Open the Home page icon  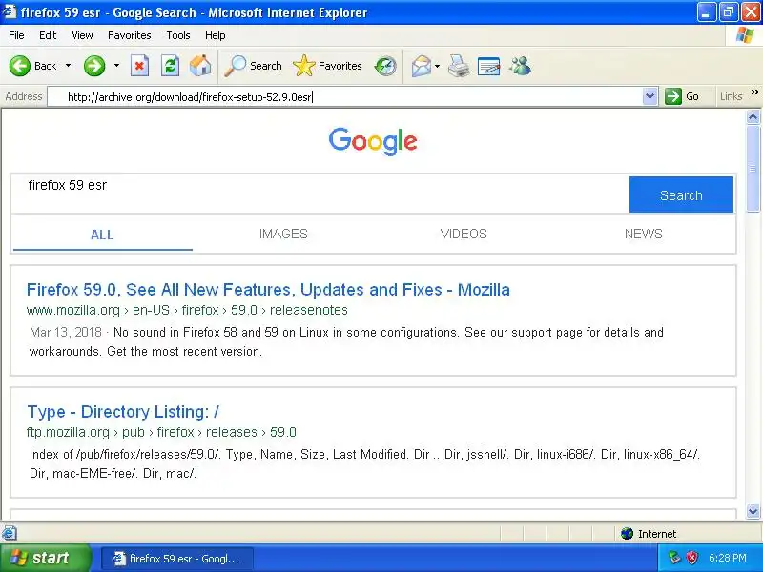point(200,66)
